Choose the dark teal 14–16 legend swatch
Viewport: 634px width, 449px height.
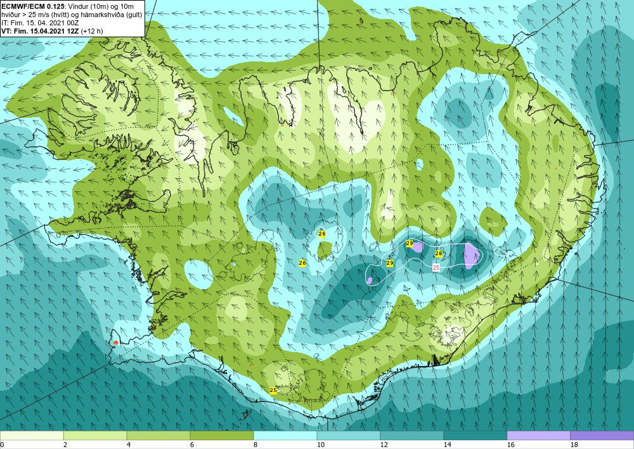click(x=475, y=436)
